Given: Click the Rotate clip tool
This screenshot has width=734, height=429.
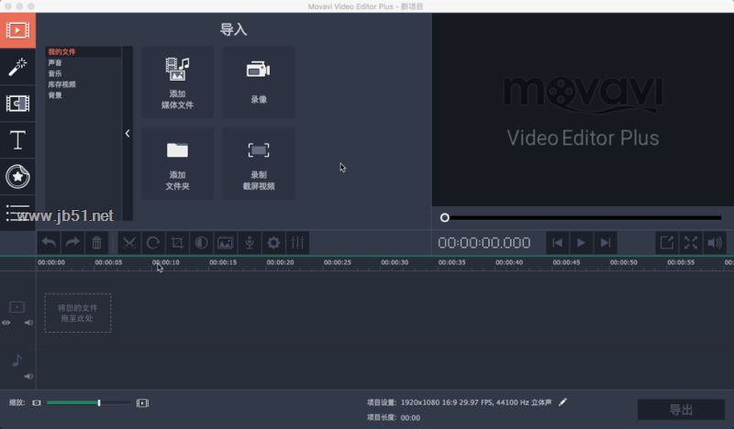Looking at the screenshot, I should (153, 243).
